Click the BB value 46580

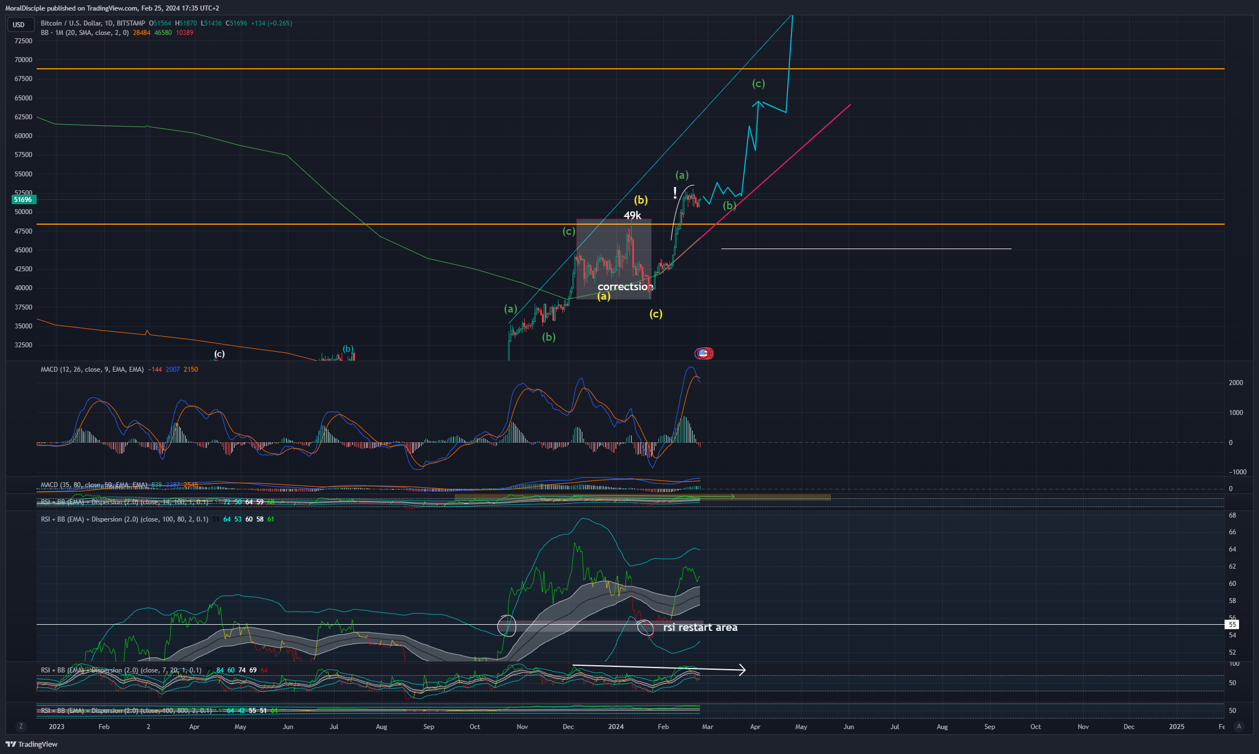tap(163, 33)
